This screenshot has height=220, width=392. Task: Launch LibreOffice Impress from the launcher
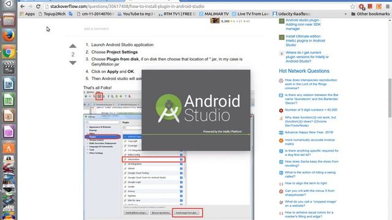point(9,116)
